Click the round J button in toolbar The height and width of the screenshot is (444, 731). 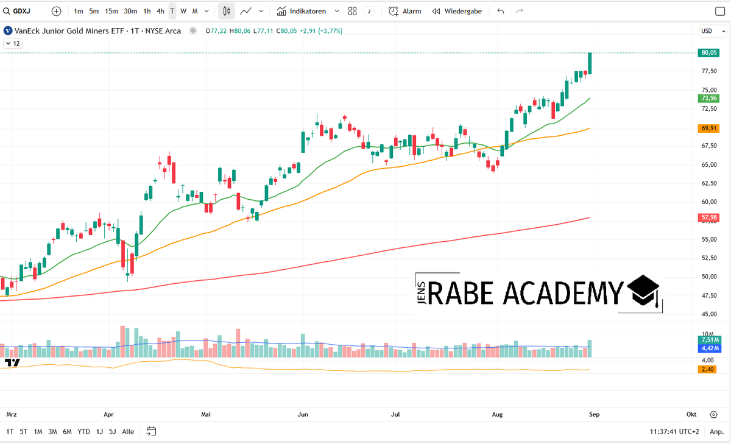[x=369, y=11]
